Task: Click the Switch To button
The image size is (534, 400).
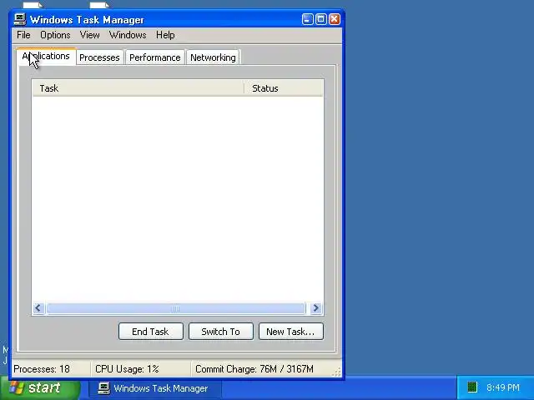Action: pos(220,332)
